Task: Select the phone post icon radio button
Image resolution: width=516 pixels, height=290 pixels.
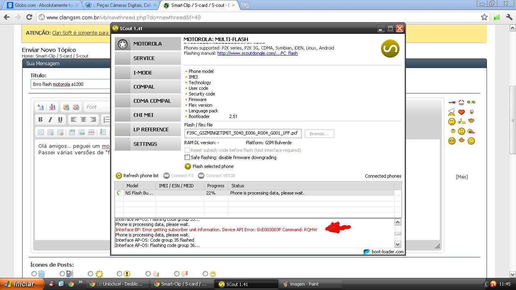Action: click(62, 274)
